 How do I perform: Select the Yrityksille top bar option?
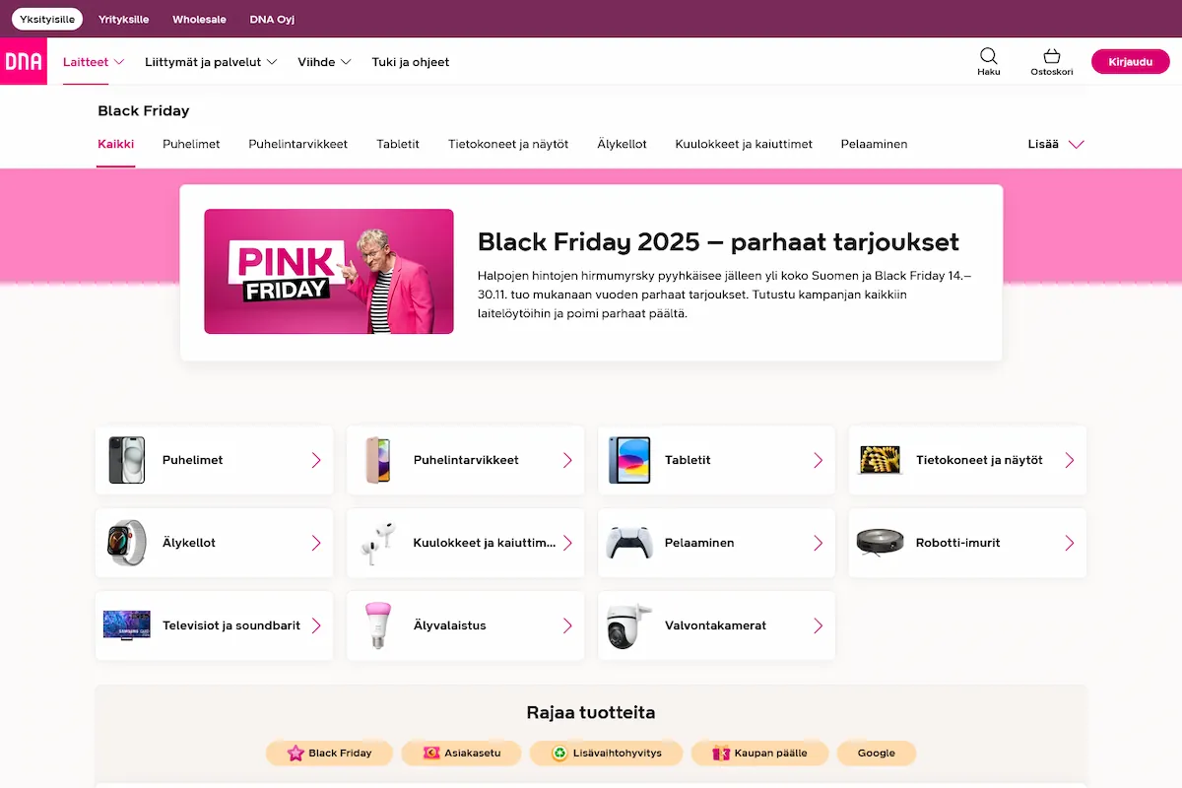123,19
